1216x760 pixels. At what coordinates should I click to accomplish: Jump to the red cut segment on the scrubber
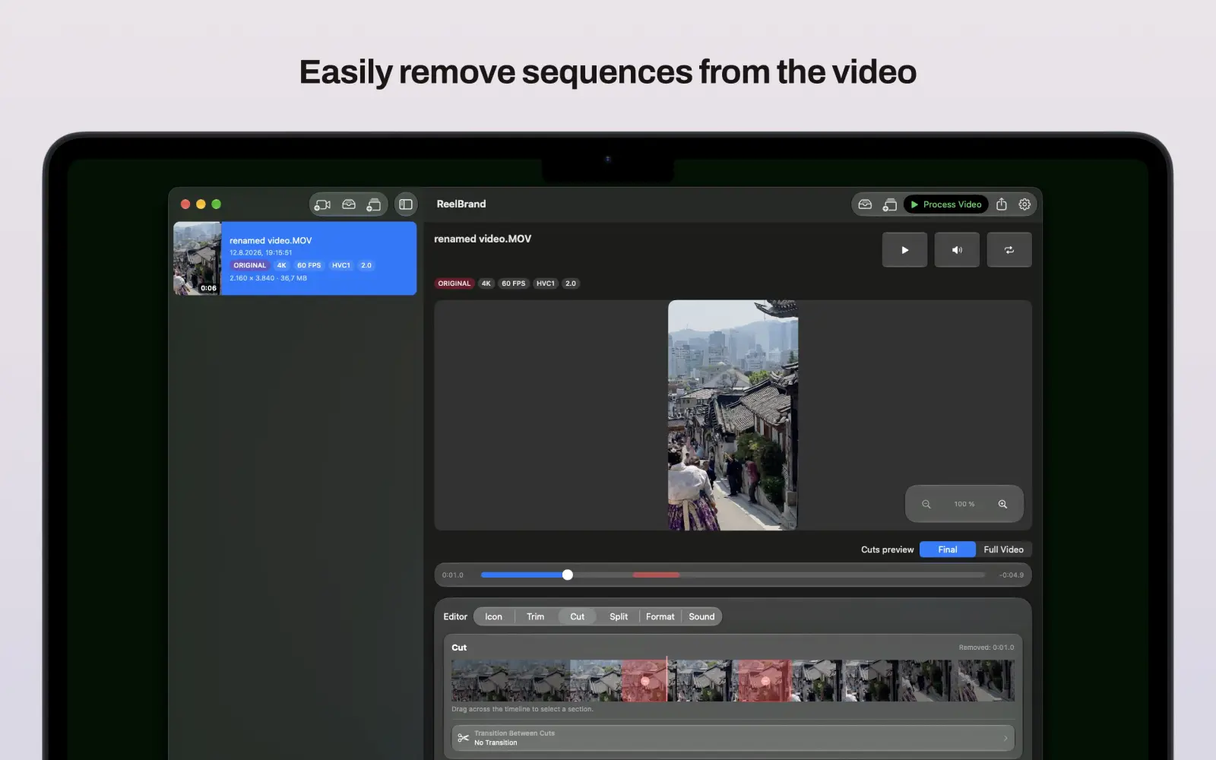point(656,575)
